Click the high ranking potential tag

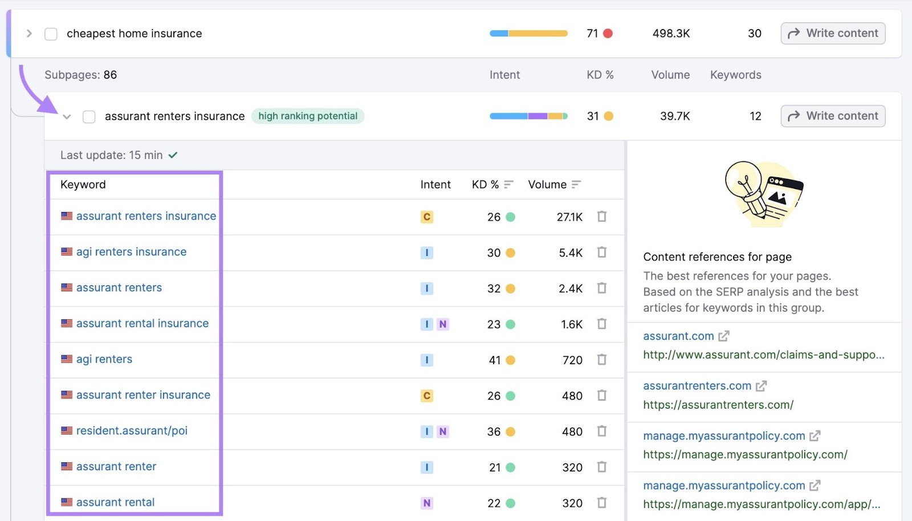[x=308, y=116]
